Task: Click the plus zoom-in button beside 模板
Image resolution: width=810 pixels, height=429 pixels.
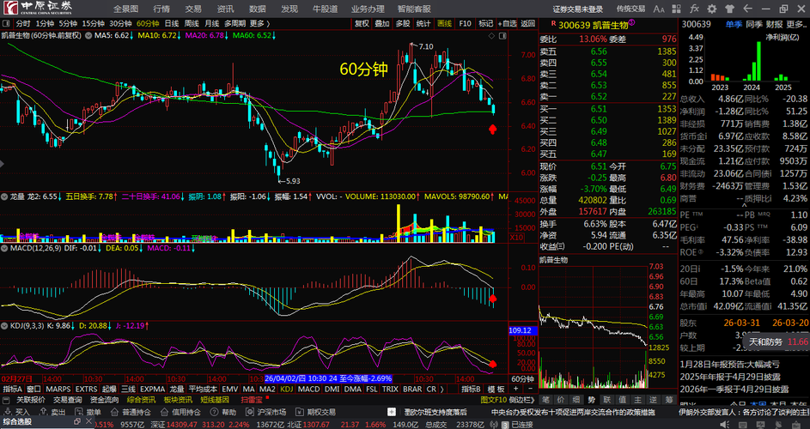Action: [x=515, y=389]
